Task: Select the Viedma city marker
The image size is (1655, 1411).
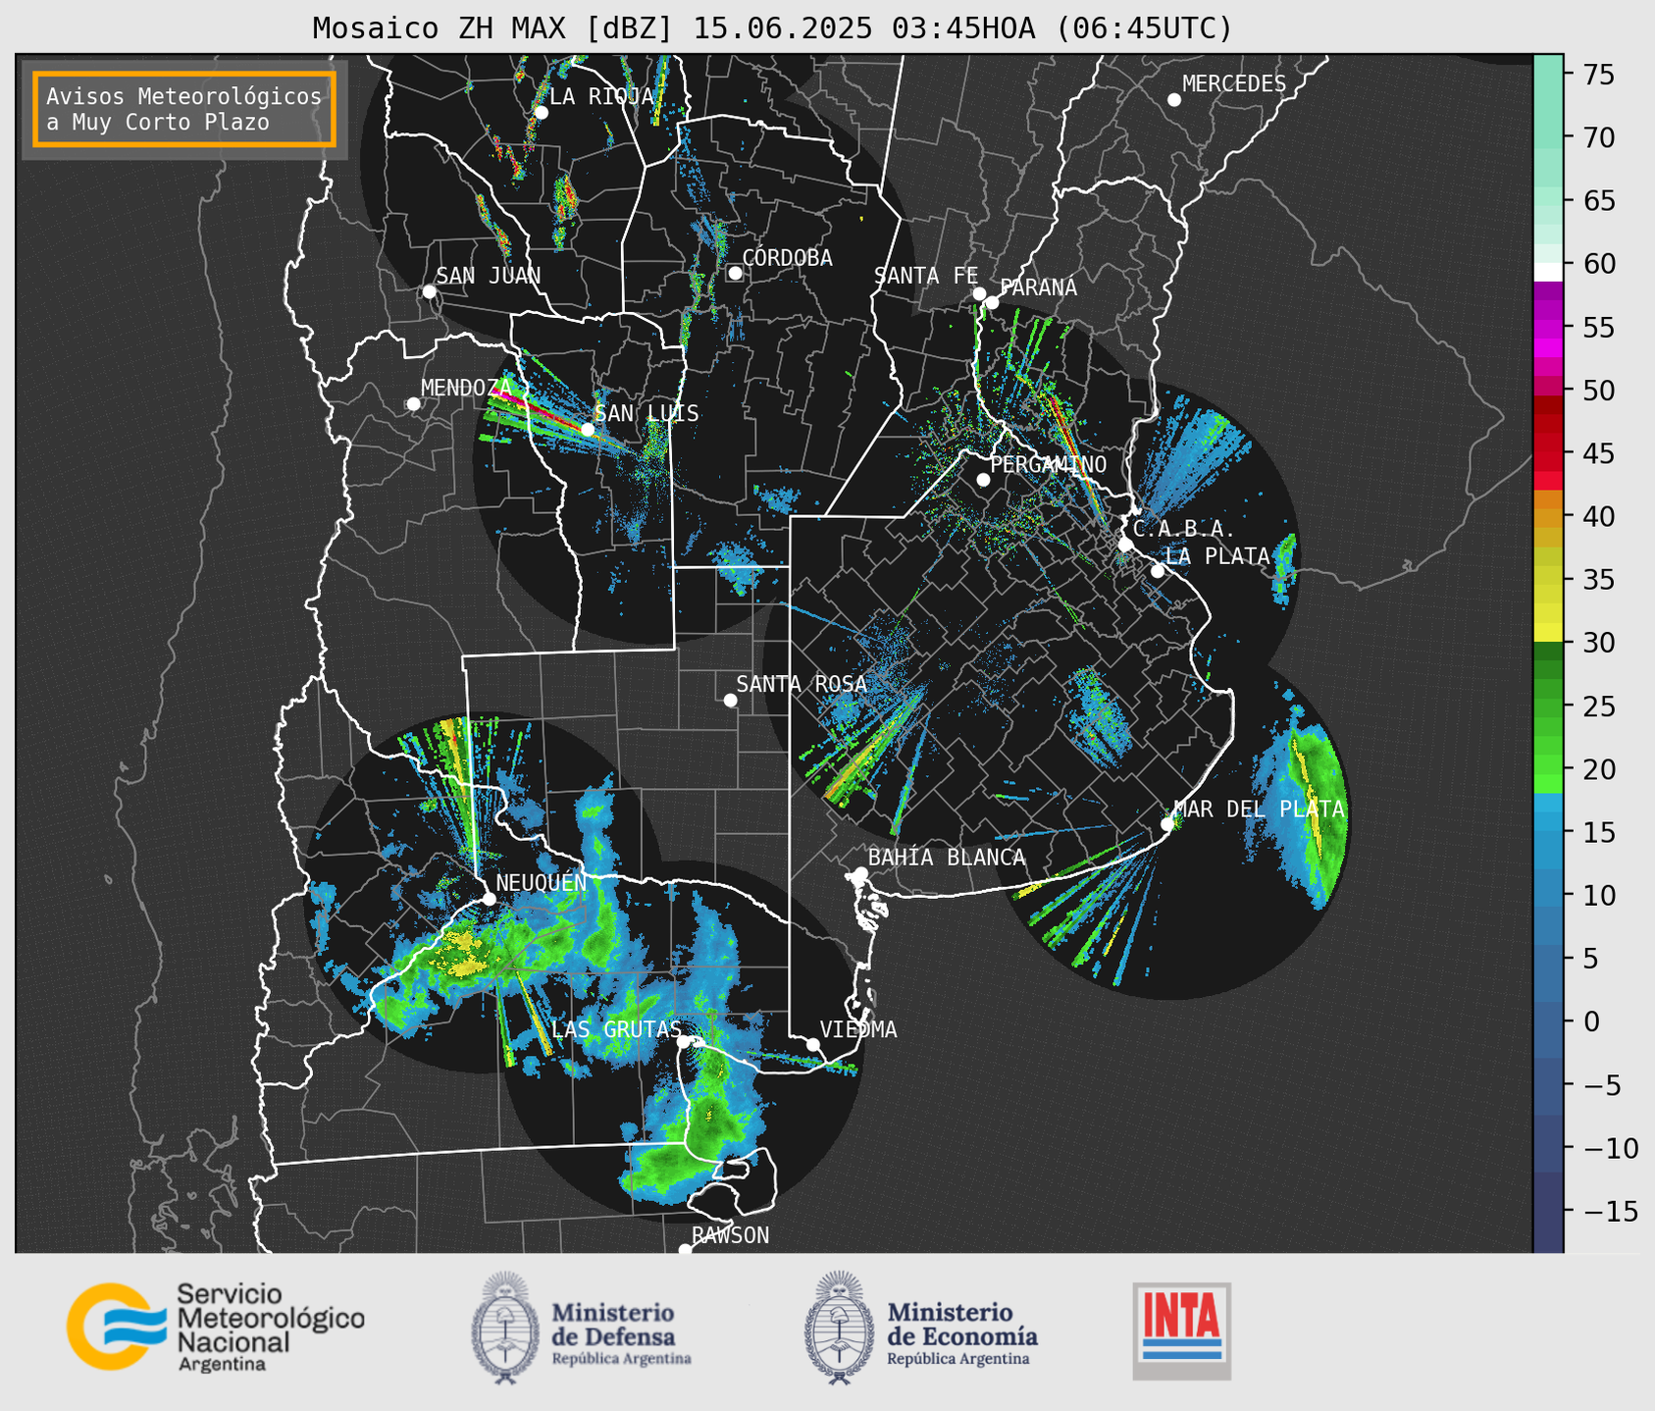Action: 812,1044
